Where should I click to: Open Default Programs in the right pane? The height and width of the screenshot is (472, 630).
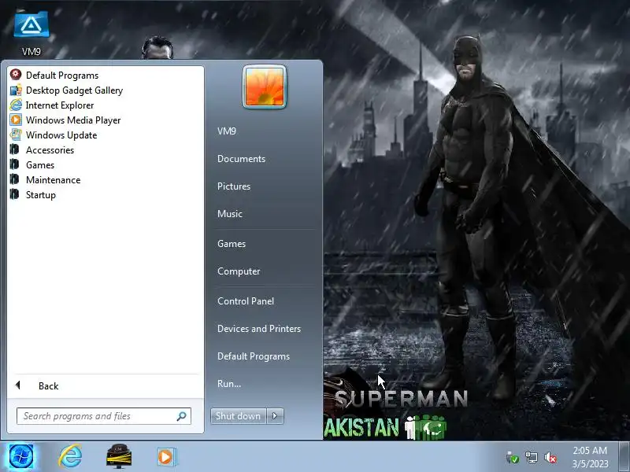[253, 356]
